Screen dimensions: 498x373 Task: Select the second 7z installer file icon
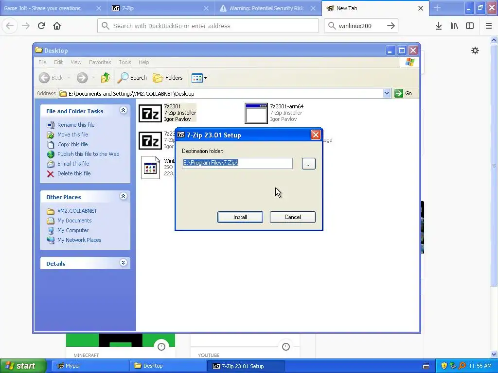150,140
